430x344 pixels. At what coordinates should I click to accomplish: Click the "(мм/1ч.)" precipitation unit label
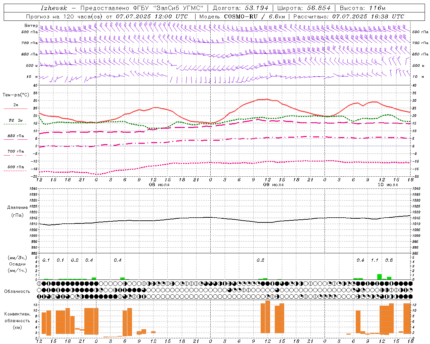17,270
